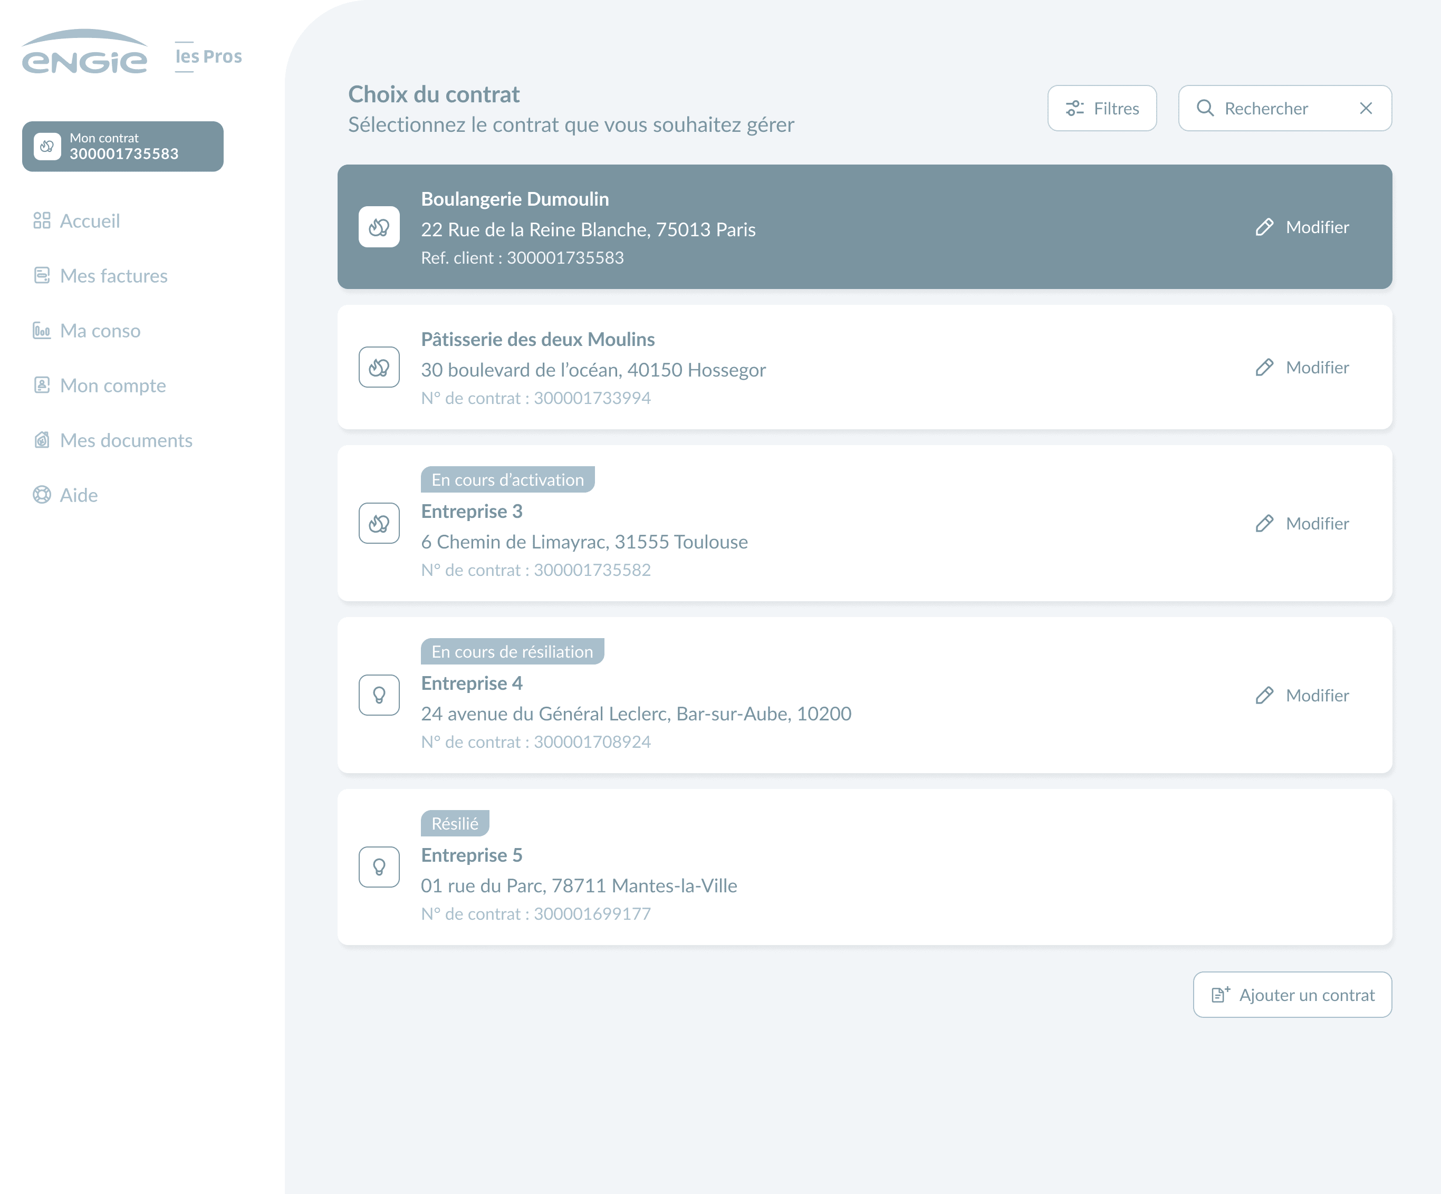This screenshot has width=1441, height=1194.
Task: Click lightbulb icon for Entreprise 4
Action: pos(379,695)
